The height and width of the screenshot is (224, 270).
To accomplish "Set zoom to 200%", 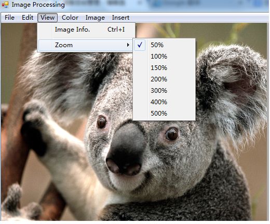I will tap(164, 79).
